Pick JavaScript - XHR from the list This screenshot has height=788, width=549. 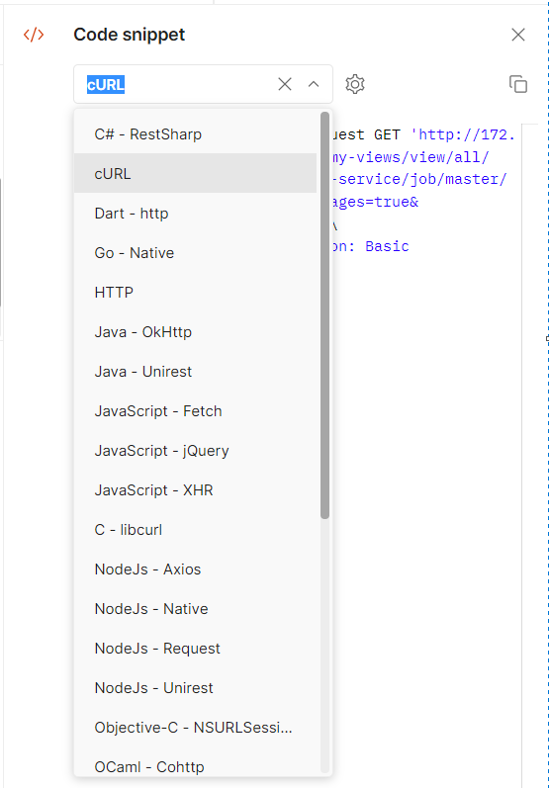[x=196, y=490]
